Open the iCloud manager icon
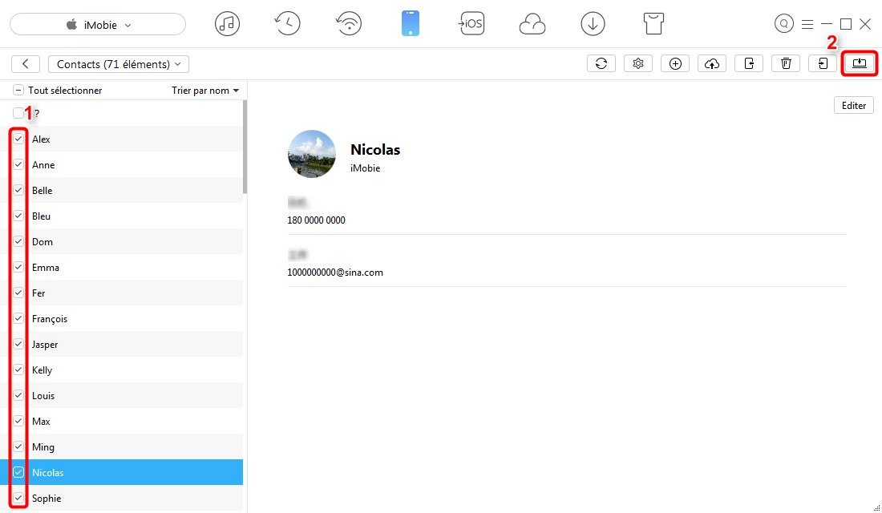882x513 pixels. pyautogui.click(x=532, y=24)
